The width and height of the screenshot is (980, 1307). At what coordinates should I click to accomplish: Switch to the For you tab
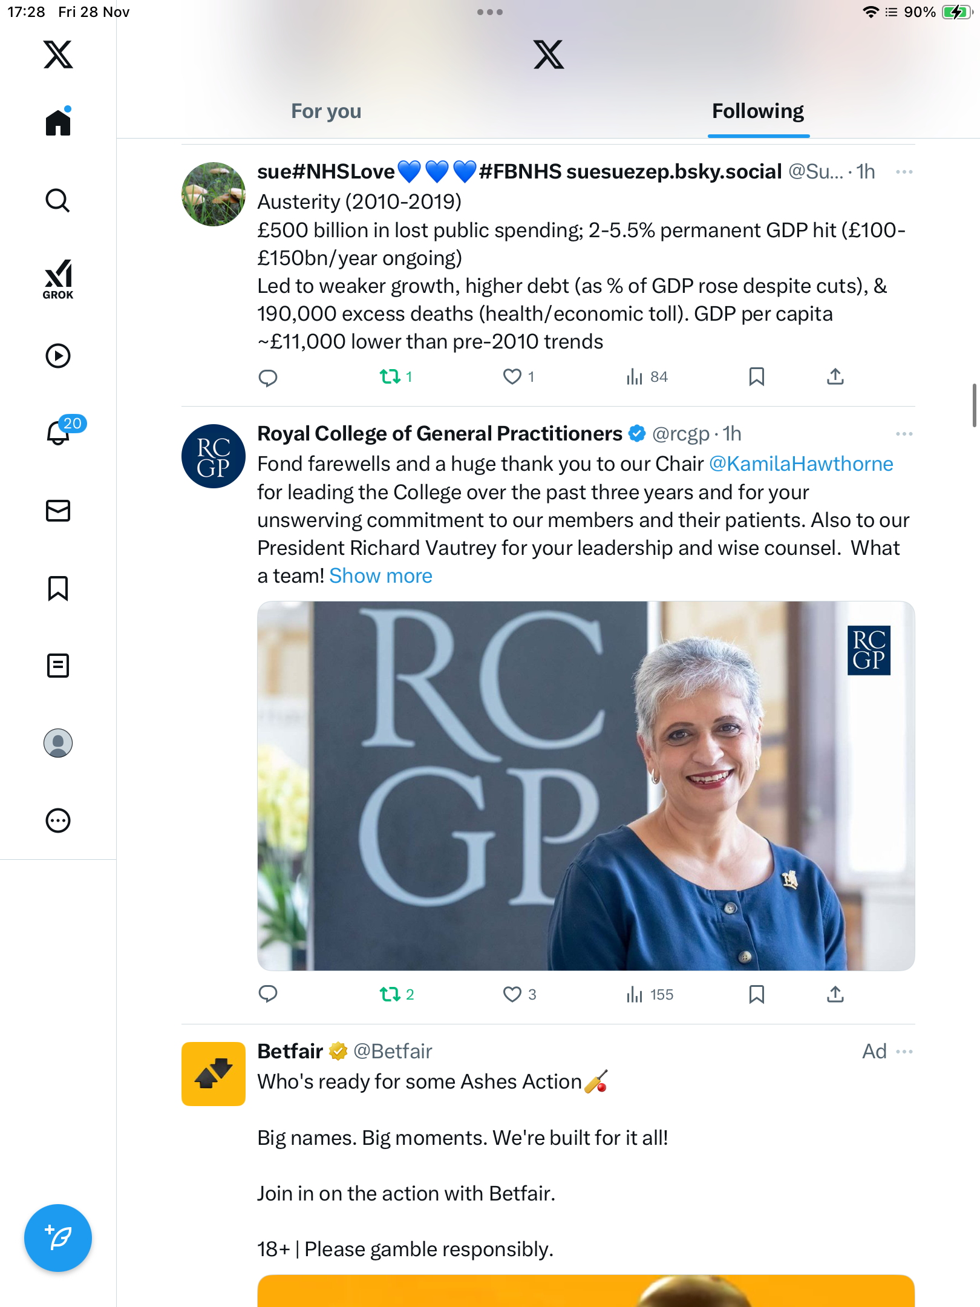(x=326, y=111)
